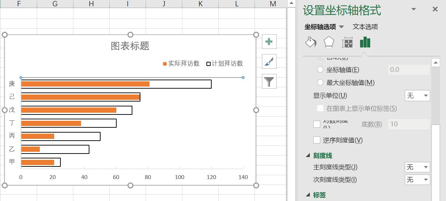Click the 戊 category axis label
The width and height of the screenshot is (446, 201).
12,110
